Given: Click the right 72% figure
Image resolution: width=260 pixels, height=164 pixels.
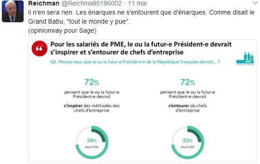Looking at the screenshot, I should click(188, 82).
